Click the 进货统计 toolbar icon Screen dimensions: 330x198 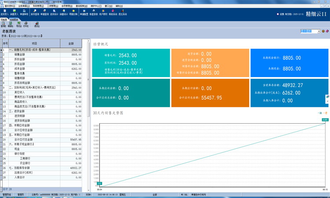click(54, 12)
